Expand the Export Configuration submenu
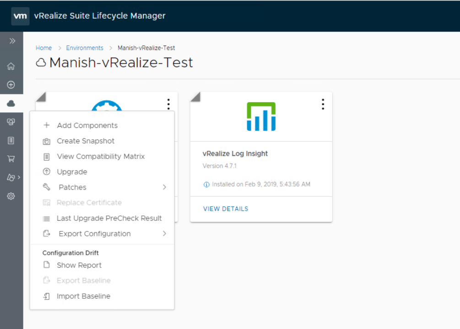 coord(164,234)
